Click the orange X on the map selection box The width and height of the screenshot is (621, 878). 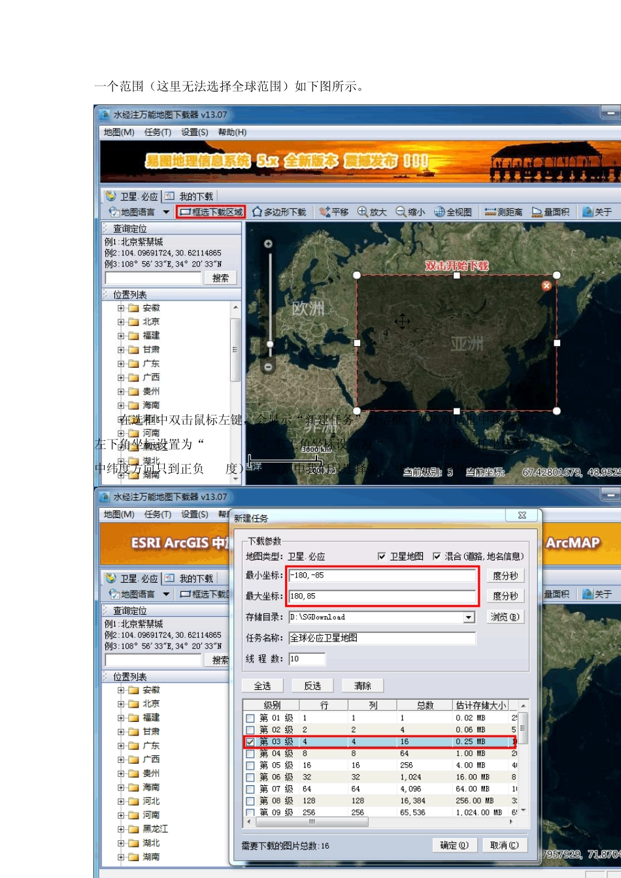pos(546,285)
